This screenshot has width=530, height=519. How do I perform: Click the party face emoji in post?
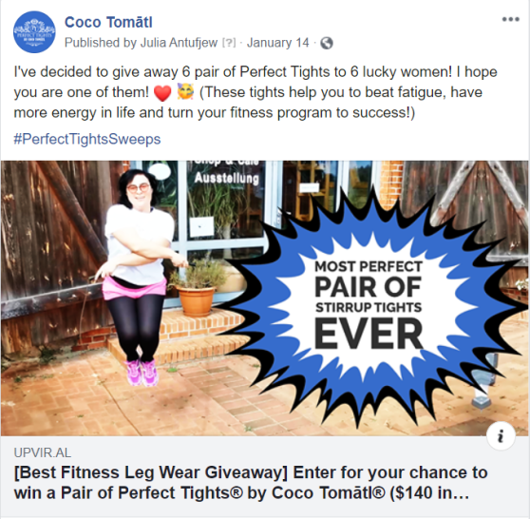[x=185, y=92]
